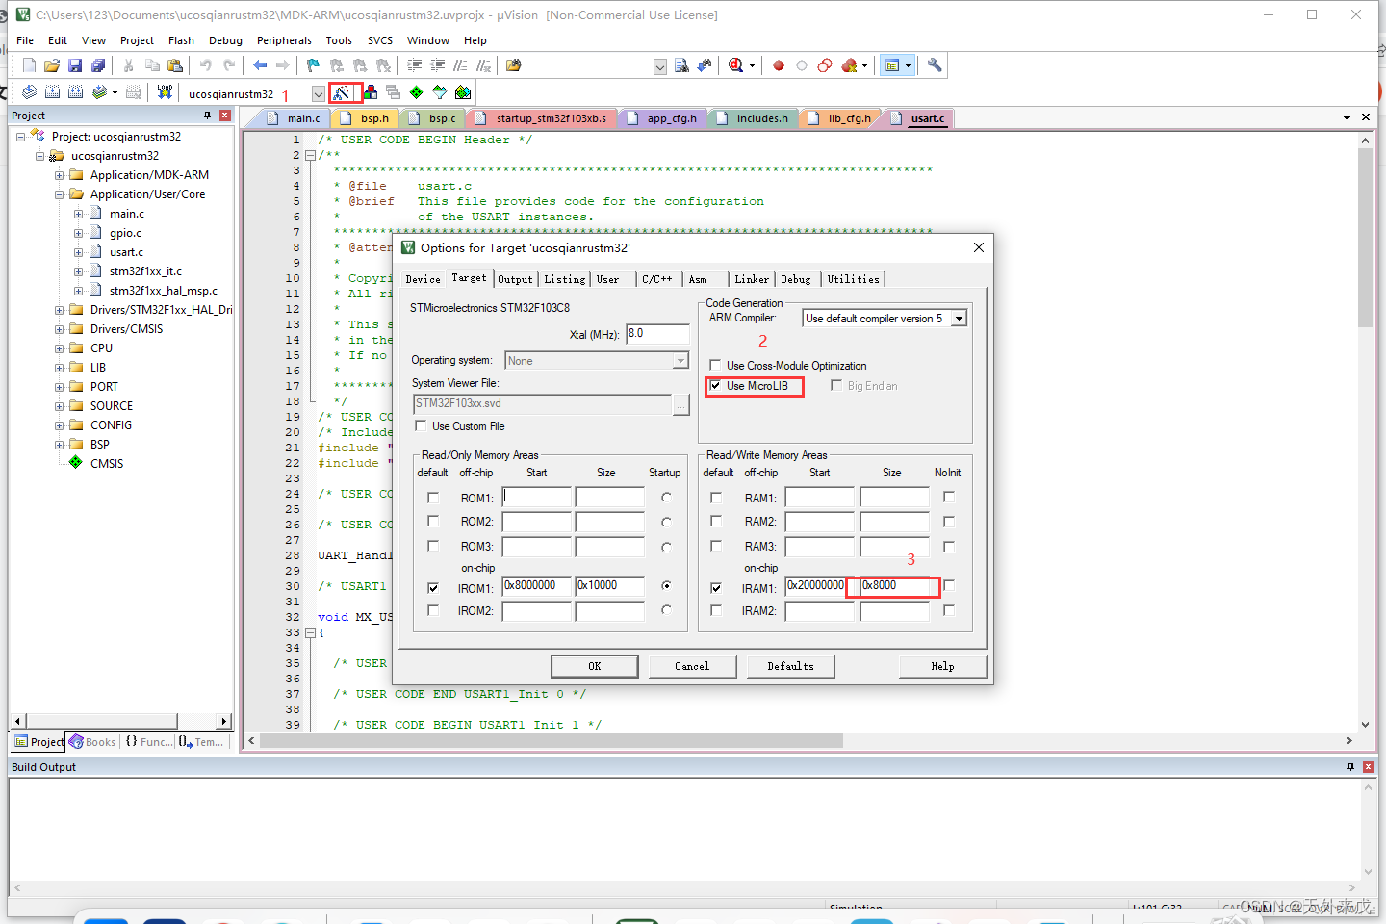Viewport: 1386px width, 924px height.
Task: Expand the Drivers/CMSIS folder
Action: 61,328
